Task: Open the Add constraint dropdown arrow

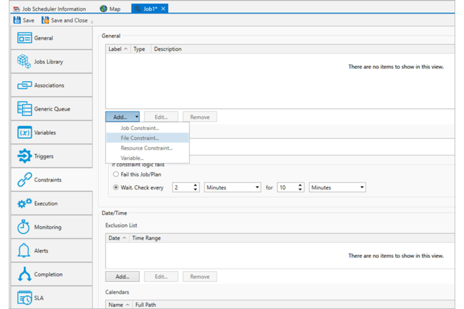Action: point(137,116)
